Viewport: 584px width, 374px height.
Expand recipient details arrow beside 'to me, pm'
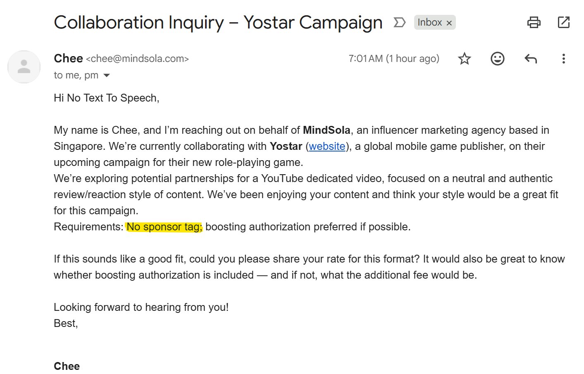click(x=107, y=75)
